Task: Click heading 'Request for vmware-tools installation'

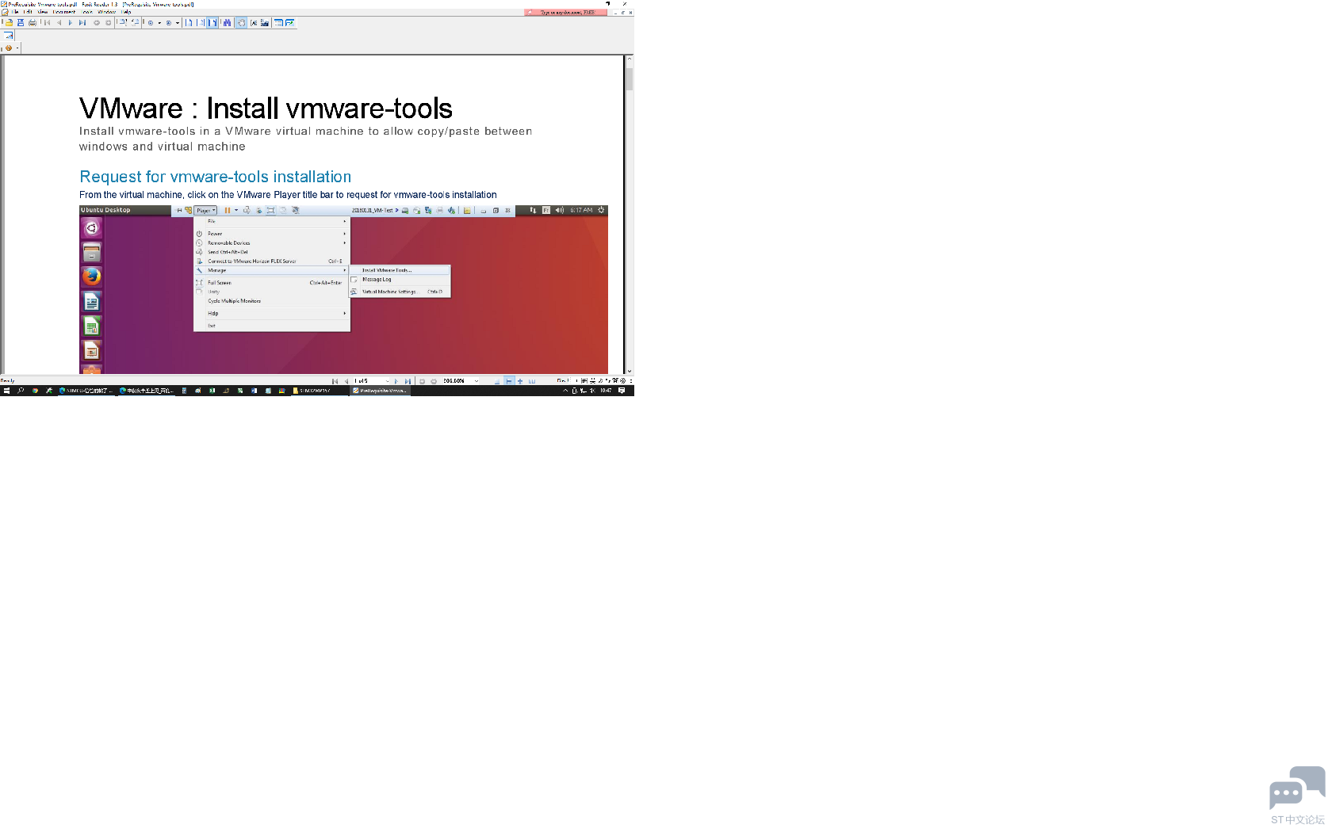Action: (215, 177)
